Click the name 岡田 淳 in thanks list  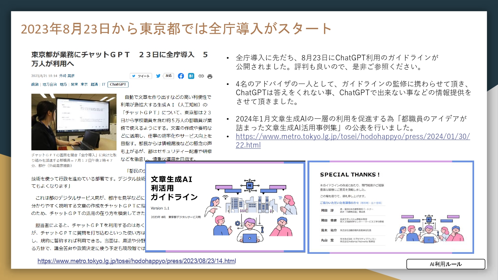[327, 210]
